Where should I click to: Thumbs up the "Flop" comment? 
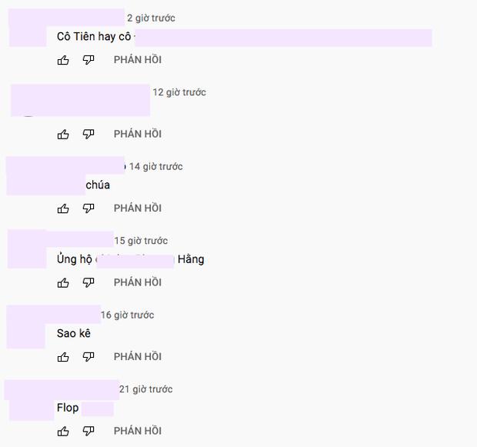click(x=63, y=432)
